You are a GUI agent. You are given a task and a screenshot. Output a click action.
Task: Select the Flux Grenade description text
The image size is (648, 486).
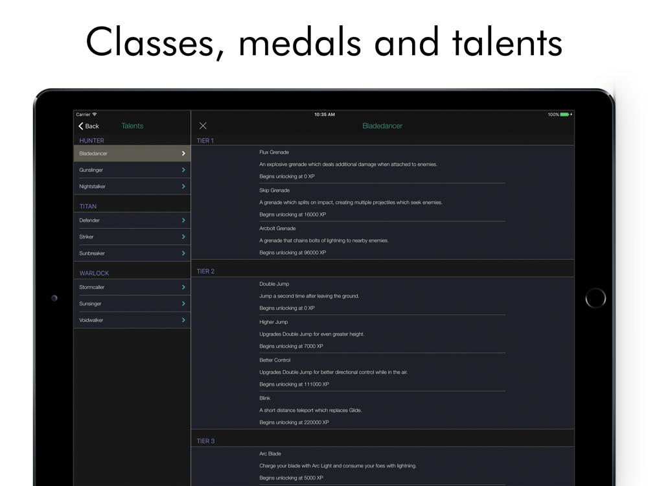tap(348, 165)
